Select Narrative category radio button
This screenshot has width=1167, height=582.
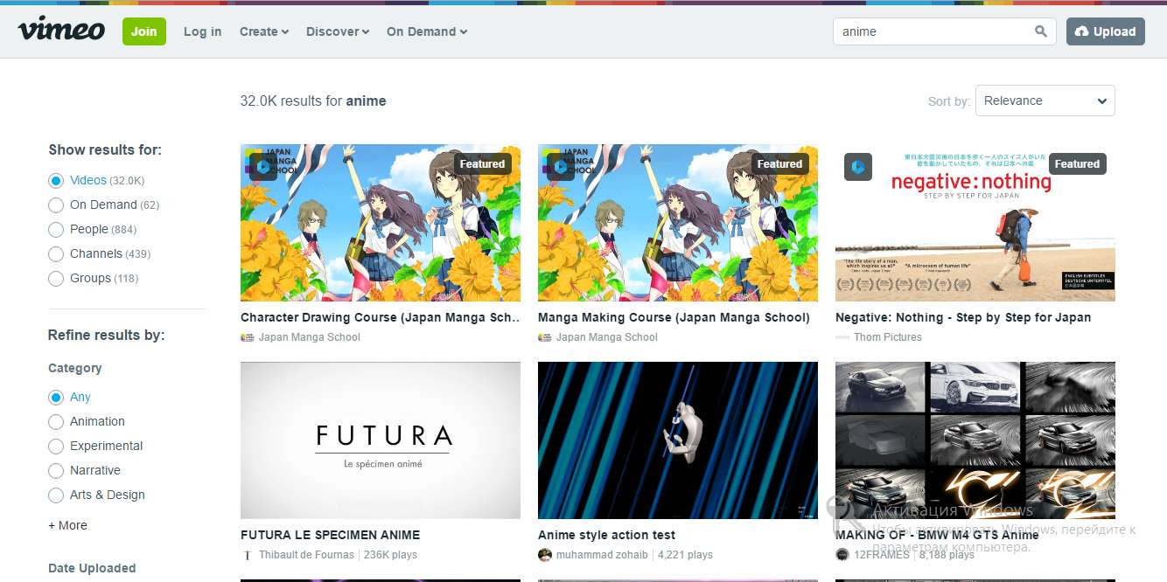(56, 471)
